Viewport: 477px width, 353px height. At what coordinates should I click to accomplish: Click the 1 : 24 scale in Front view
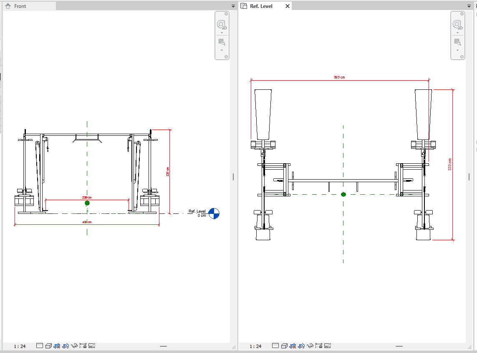coord(20,346)
